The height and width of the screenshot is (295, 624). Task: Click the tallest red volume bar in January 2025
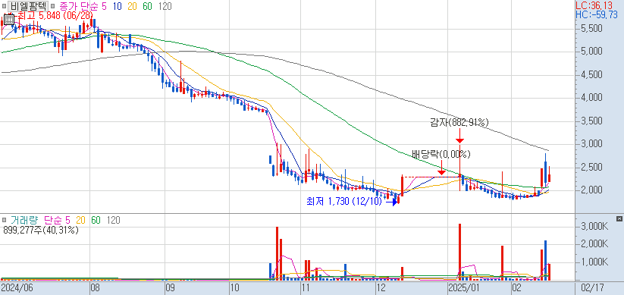(x=459, y=252)
